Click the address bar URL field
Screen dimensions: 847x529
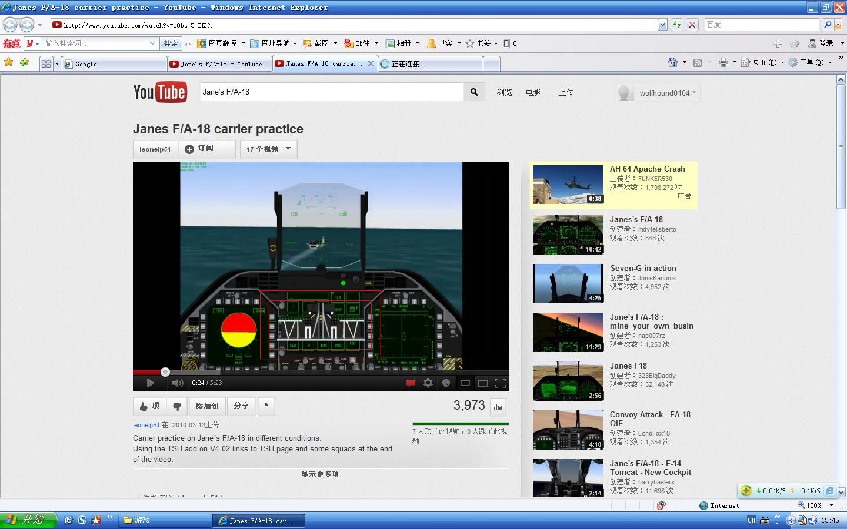click(x=354, y=25)
